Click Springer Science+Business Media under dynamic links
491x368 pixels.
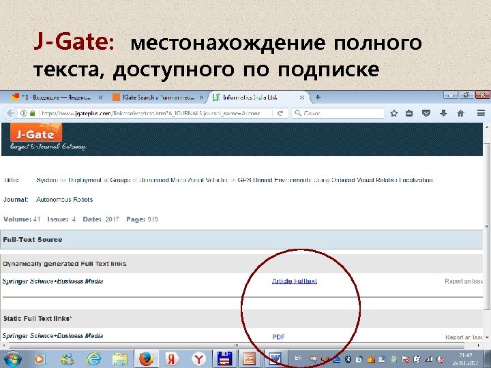tap(53, 281)
